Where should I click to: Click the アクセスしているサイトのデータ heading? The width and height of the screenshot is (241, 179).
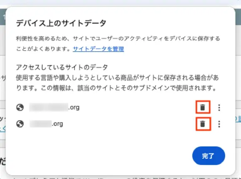(62, 67)
